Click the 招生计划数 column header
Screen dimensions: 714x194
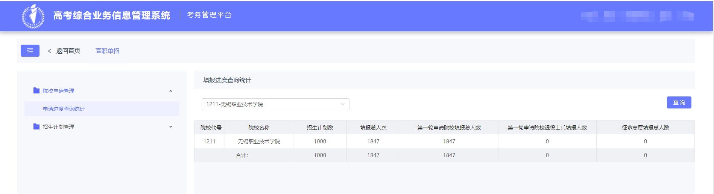[320, 128]
